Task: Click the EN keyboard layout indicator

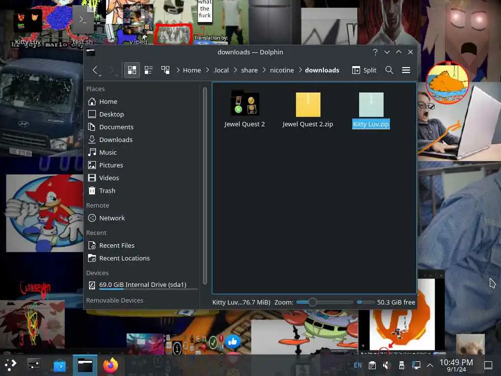Action: (x=358, y=365)
